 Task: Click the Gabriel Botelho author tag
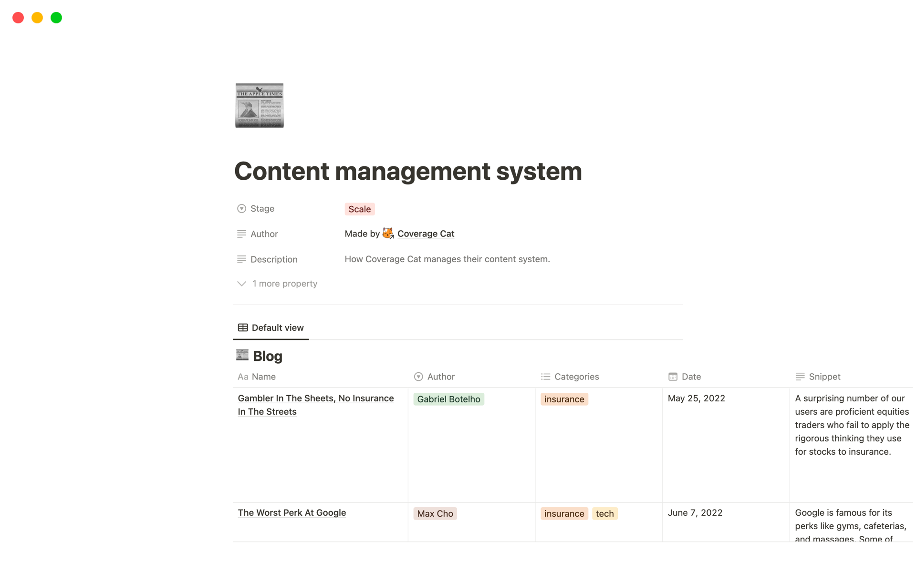[449, 398]
